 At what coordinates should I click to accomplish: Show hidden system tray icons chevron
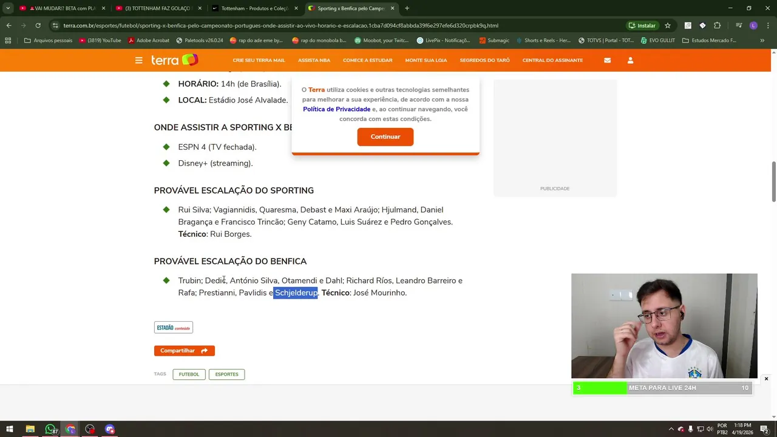pos(671,429)
